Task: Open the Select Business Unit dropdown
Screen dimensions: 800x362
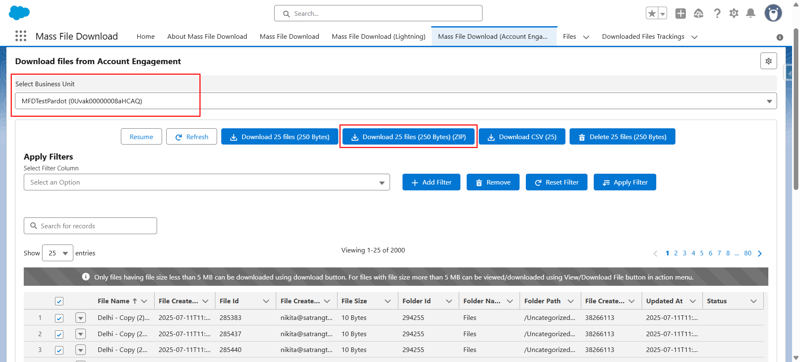Action: coord(396,101)
